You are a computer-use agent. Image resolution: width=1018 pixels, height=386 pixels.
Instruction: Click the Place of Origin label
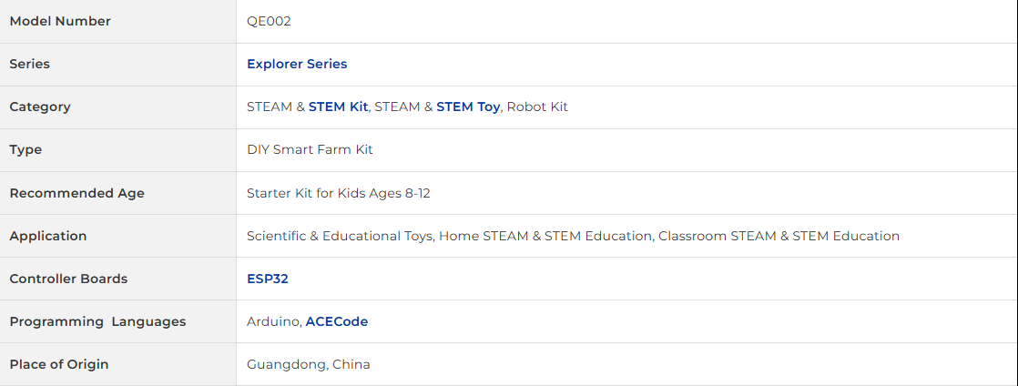tap(58, 364)
